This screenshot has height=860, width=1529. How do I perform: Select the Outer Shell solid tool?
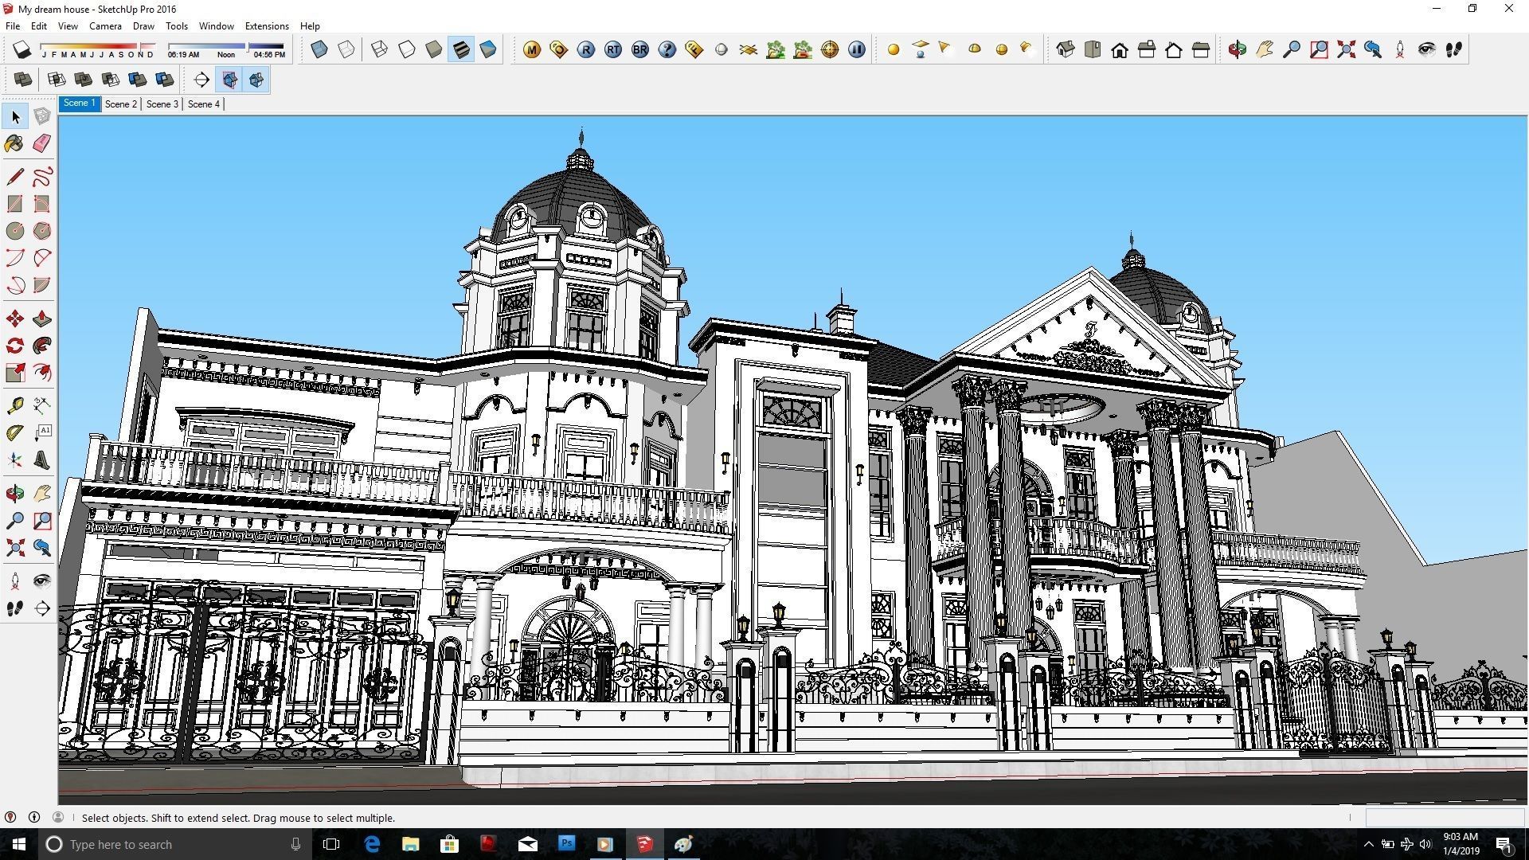point(23,80)
